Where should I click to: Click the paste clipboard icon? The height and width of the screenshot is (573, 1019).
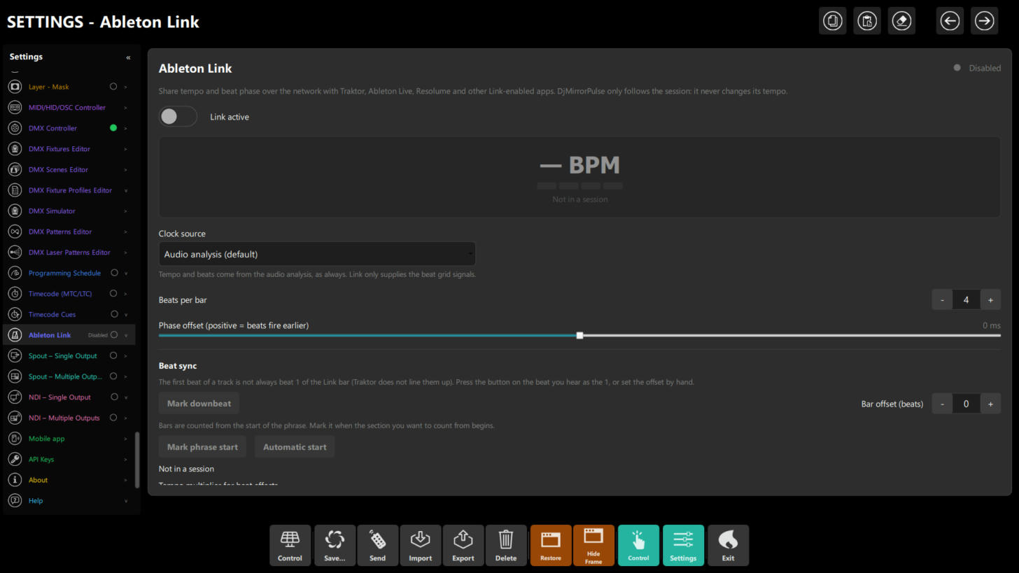[867, 21]
